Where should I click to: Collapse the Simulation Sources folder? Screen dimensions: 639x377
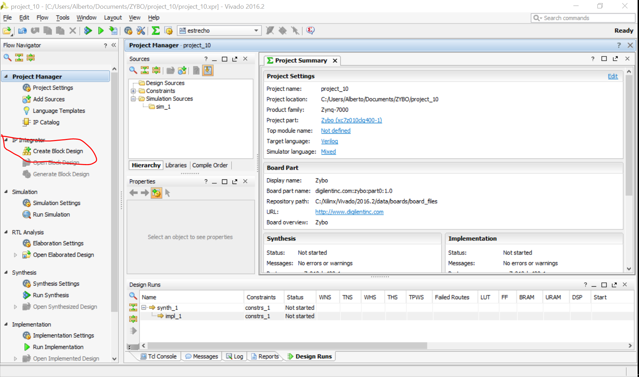pos(133,98)
